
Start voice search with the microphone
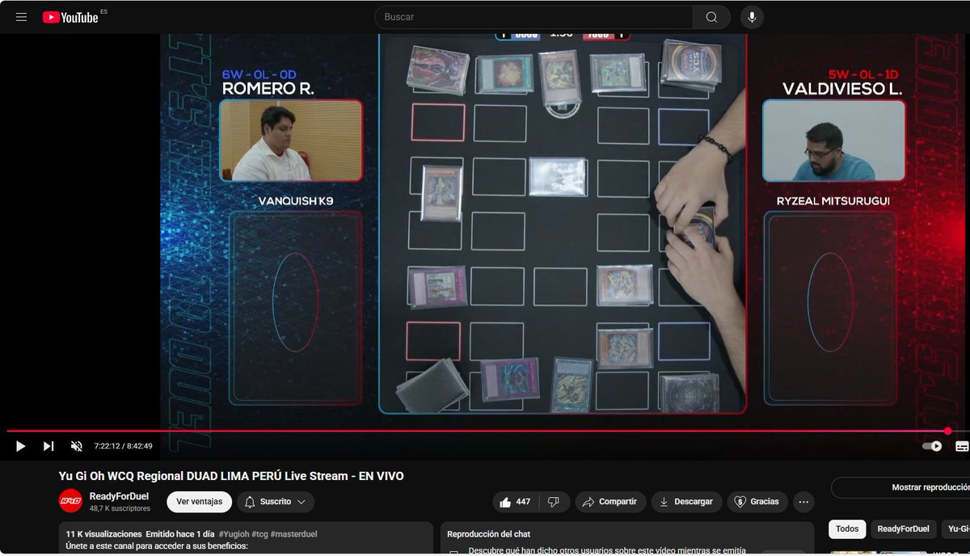[x=752, y=17]
